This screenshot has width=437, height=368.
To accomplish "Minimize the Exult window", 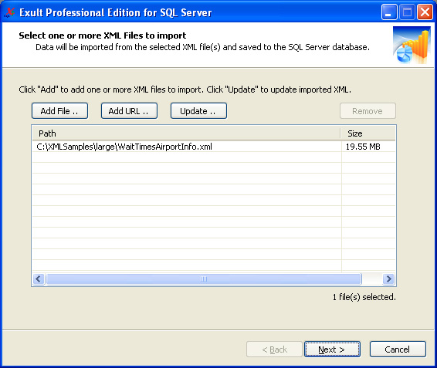I will [x=389, y=12].
